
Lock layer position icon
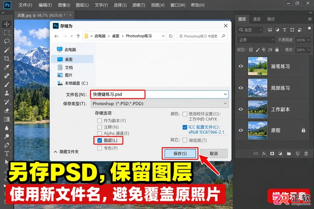point(264,50)
